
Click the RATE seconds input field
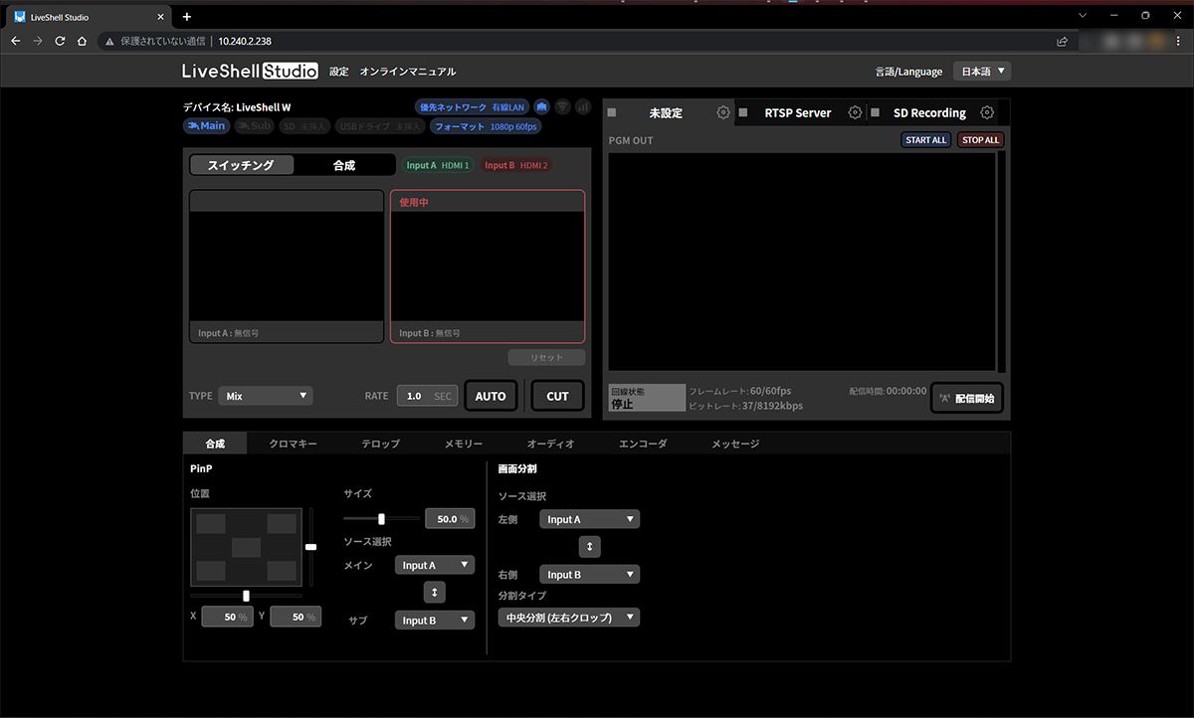tap(426, 396)
